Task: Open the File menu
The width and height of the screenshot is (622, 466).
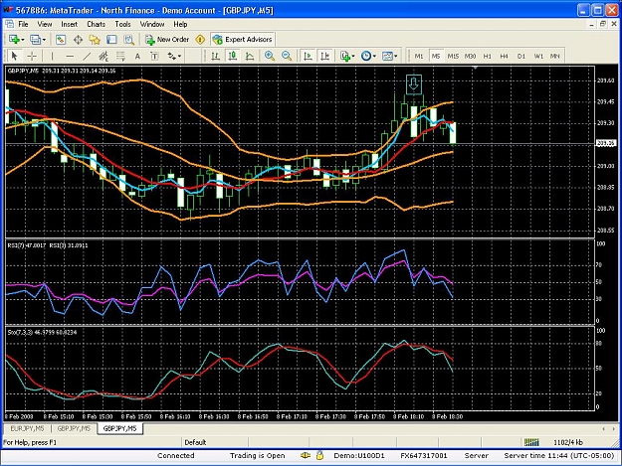Action: point(23,24)
